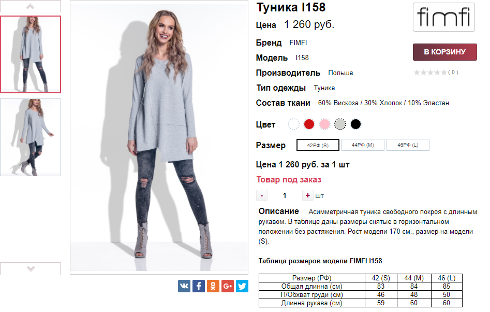Image resolution: width=490 pixels, height=312 pixels.
Task: Rate product with five stars
Action: 444,73
